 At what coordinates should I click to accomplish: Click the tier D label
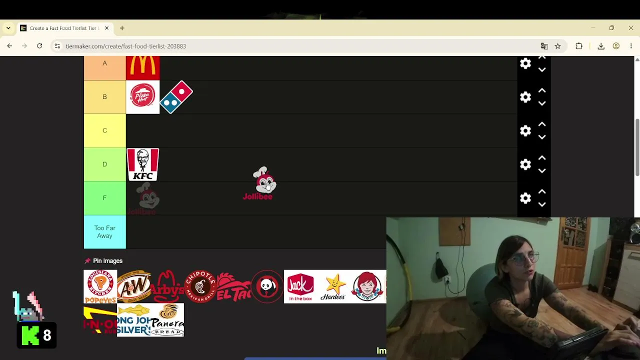105,164
